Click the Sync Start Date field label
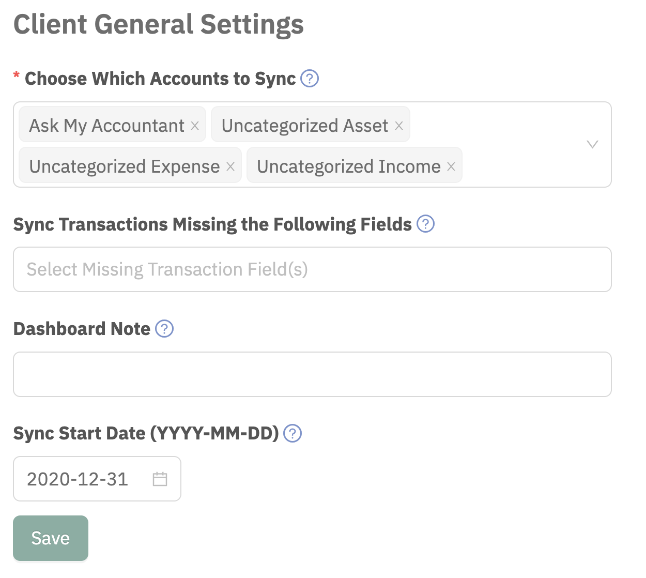The width and height of the screenshot is (646, 578). click(x=146, y=433)
